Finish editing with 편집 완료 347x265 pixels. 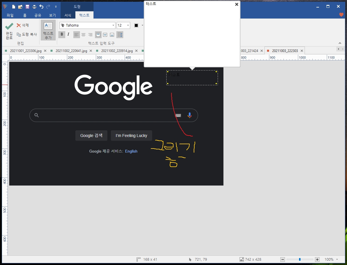point(9,31)
